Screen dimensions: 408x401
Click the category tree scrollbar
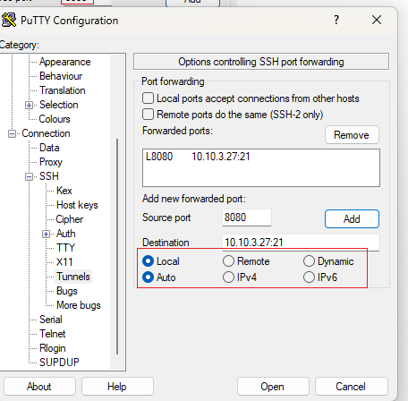click(117, 246)
